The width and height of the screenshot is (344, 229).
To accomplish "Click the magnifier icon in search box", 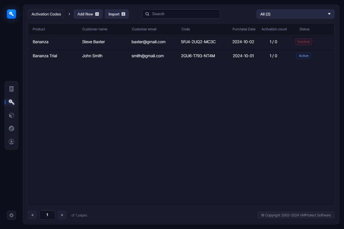I will pos(147,14).
